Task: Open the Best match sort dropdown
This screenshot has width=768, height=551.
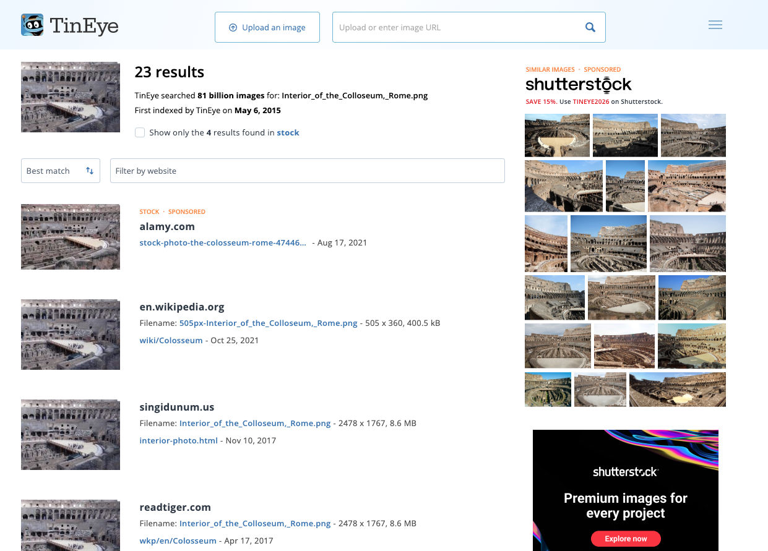Action: pos(60,171)
